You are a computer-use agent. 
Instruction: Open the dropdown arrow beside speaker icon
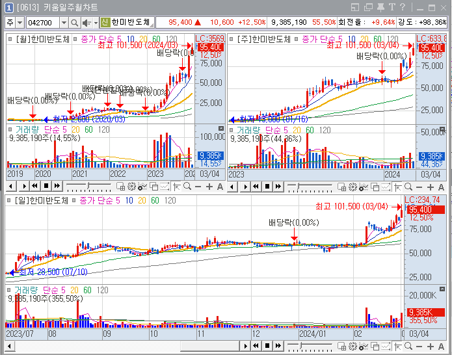tap(96, 23)
